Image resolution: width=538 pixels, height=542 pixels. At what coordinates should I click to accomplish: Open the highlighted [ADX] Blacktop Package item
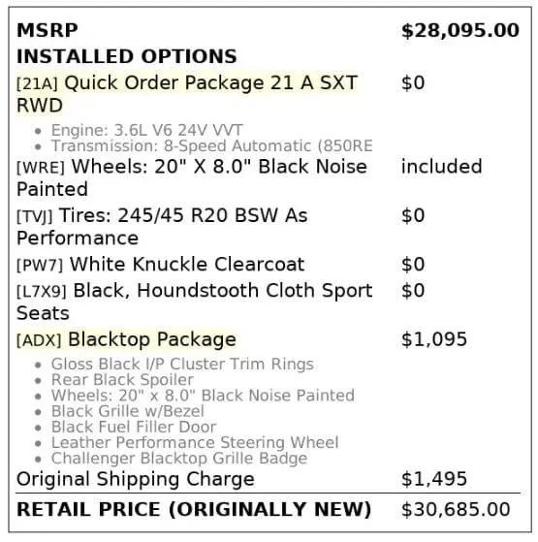pyautogui.click(x=126, y=339)
